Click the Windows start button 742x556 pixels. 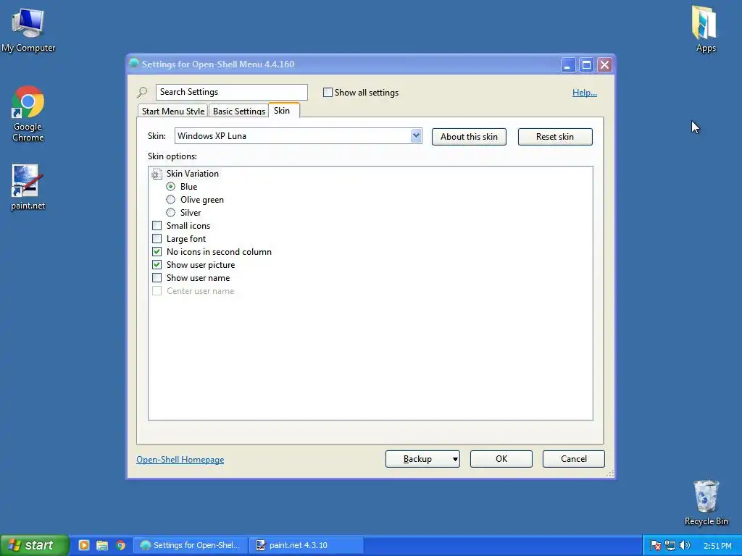[34, 545]
